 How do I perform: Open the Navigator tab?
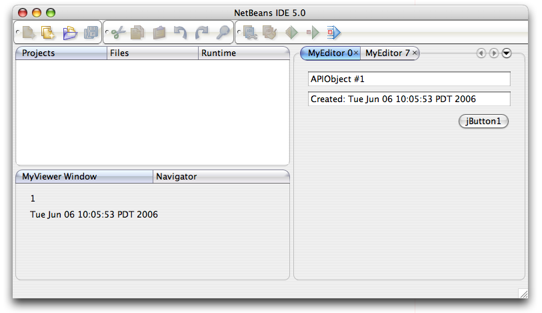coord(221,177)
